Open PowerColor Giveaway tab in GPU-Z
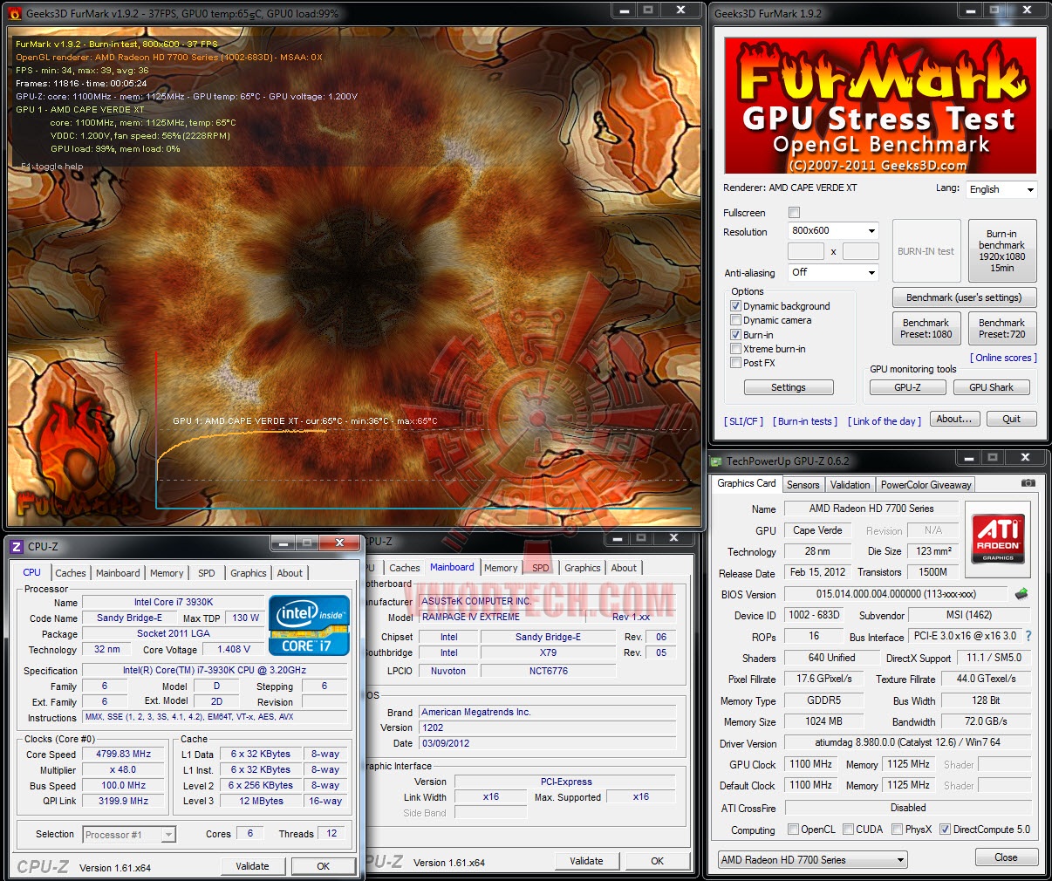 click(926, 485)
